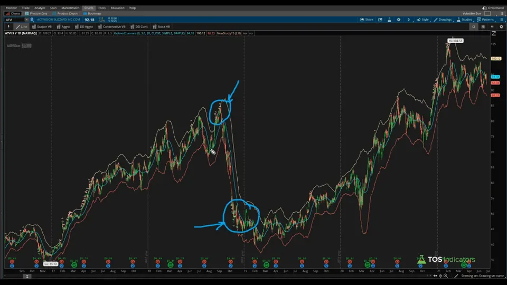Select the single chart layout icon

click(474, 27)
